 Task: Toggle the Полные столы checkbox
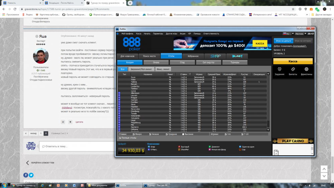point(120,138)
